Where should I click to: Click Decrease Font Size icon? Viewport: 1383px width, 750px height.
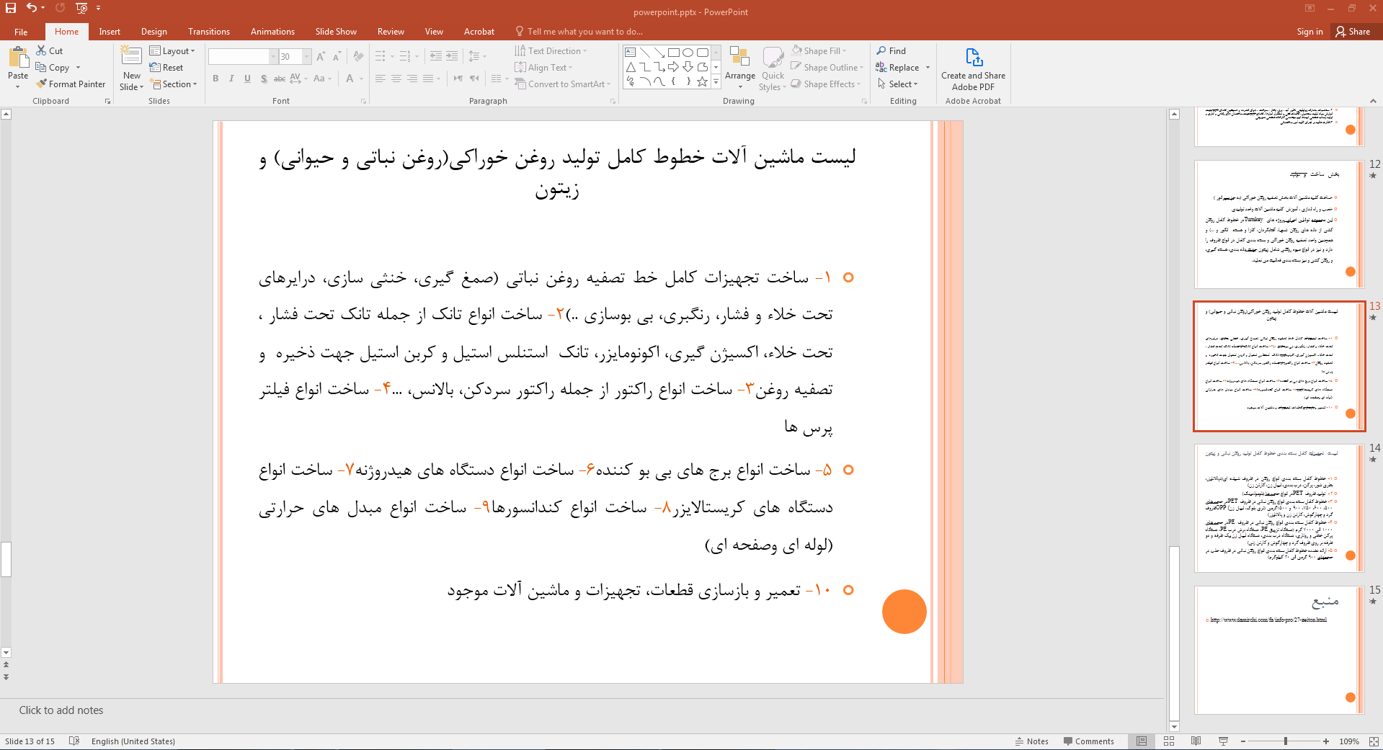coord(337,56)
